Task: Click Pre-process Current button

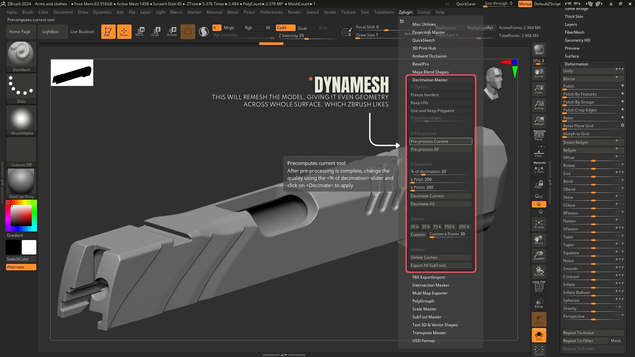Action: pyautogui.click(x=440, y=141)
